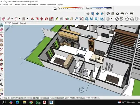Viewport: 140px width, 105px height.
Task: Activate the Offset tool in top toolbar
Action: [37, 19]
